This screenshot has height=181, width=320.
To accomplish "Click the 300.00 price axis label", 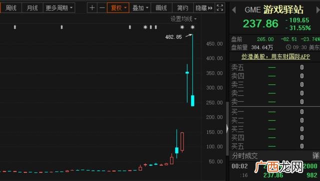I will 214,88.
